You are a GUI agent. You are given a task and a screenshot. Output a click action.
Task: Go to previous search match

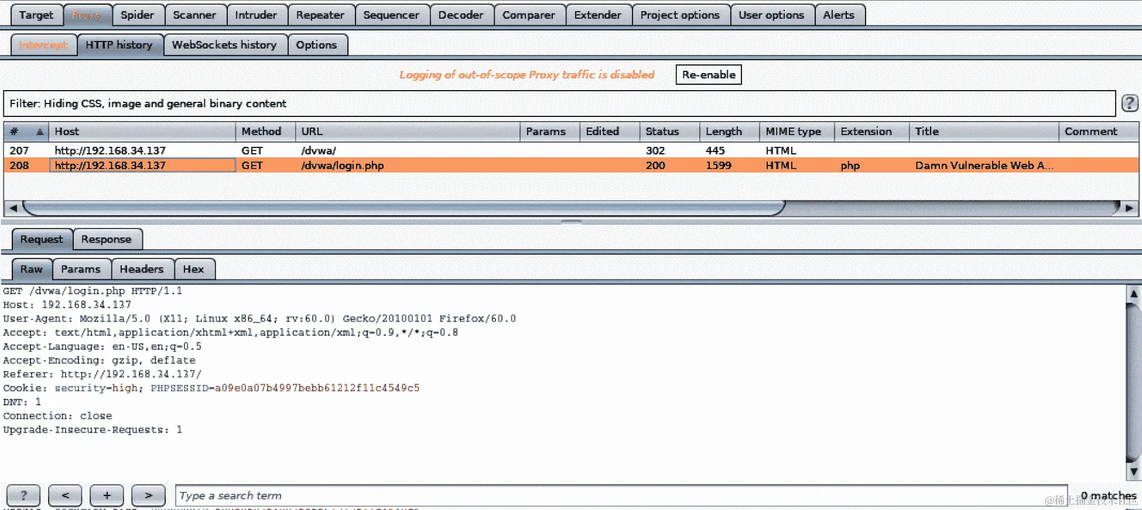65,495
